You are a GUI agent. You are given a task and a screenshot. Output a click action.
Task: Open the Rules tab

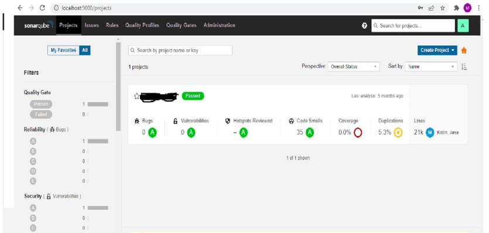[112, 26]
